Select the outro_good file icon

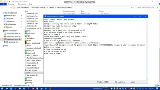click(x=25, y=53)
